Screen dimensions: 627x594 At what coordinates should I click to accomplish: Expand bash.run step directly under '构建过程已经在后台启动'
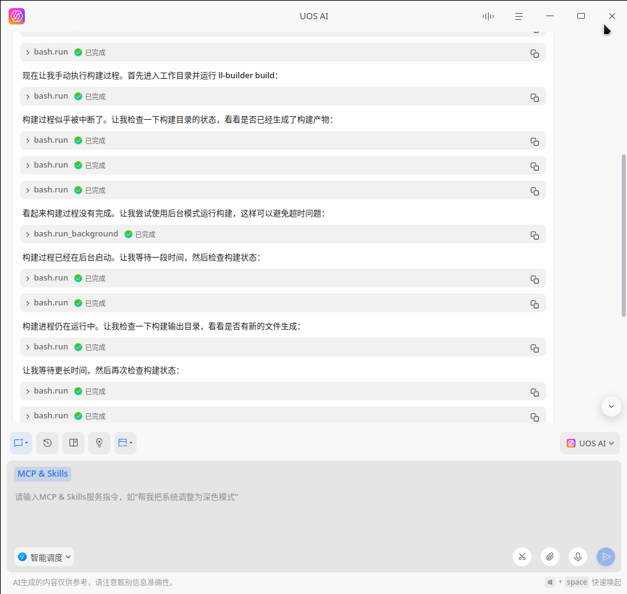point(27,279)
